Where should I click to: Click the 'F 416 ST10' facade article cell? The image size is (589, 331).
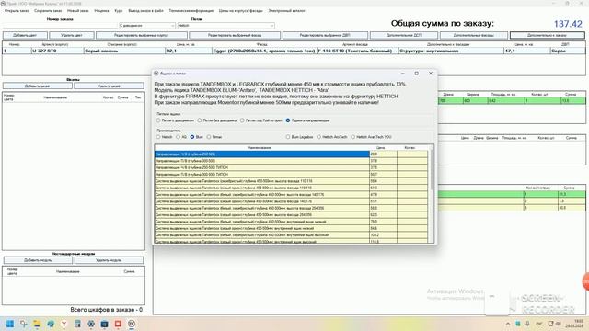358,51
